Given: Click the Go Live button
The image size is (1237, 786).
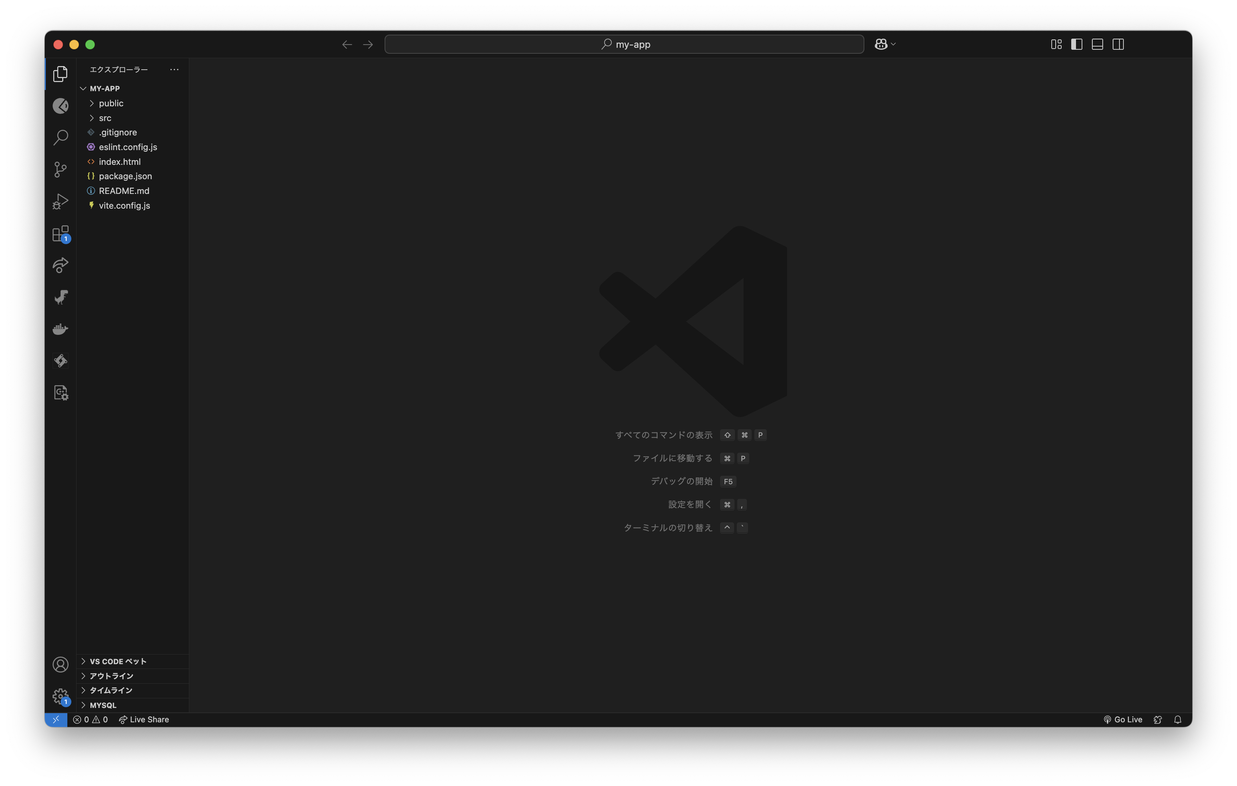Looking at the screenshot, I should (x=1123, y=719).
